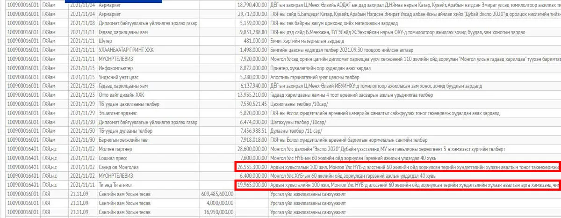Click date cell in 'Эгшиглэнт эрдэнэс' row
Viewport: 561px width, 218px height.
point(82,113)
